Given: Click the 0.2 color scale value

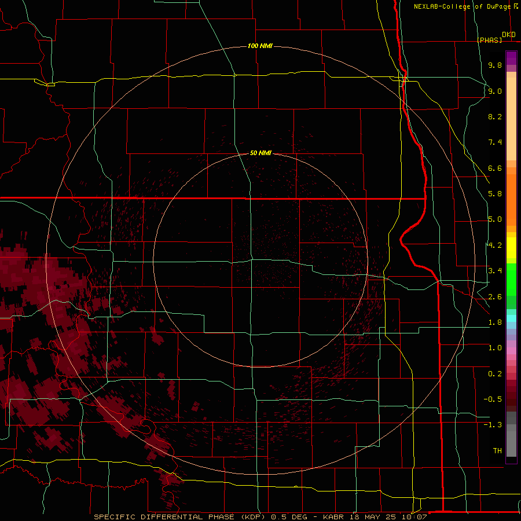Looking at the screenshot, I should coord(495,374).
